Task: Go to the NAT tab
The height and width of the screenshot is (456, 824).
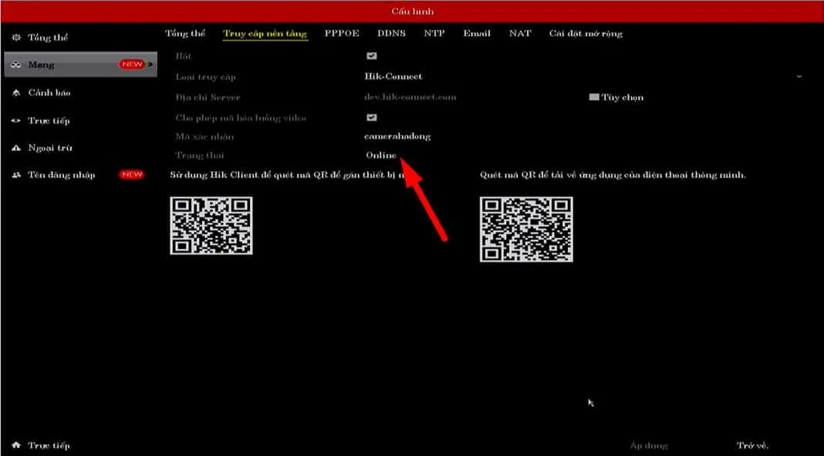Action: (x=520, y=33)
